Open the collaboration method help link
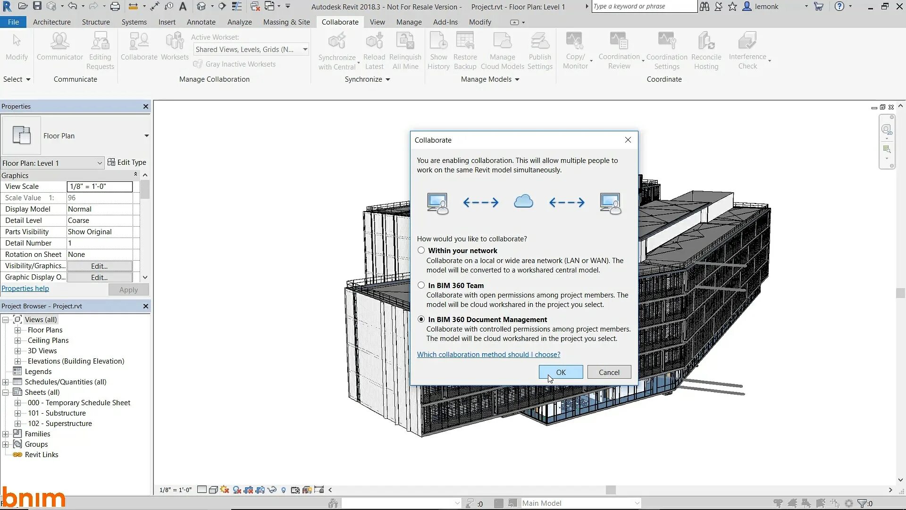This screenshot has width=906, height=510. pos(488,355)
